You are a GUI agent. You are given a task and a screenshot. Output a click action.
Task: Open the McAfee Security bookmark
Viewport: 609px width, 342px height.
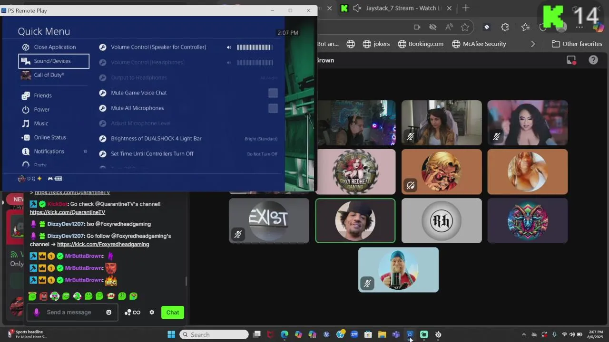[x=479, y=44]
